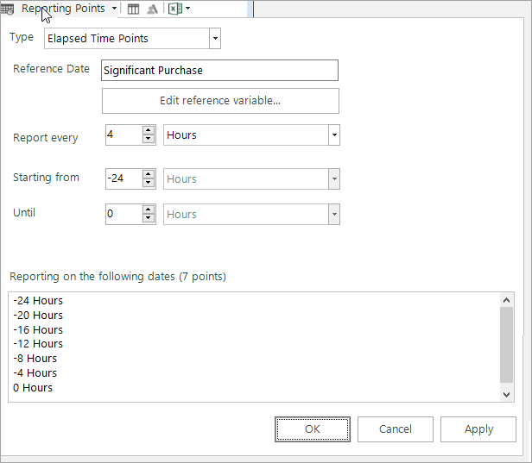Click the OK button
532x463 pixels.
point(313,429)
